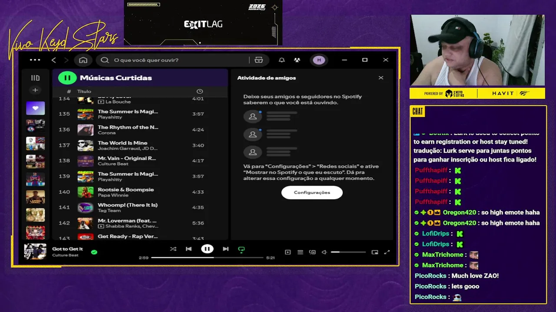Click the magnifier icon in search bar
Screen dimensions: 556x312
coord(105,60)
